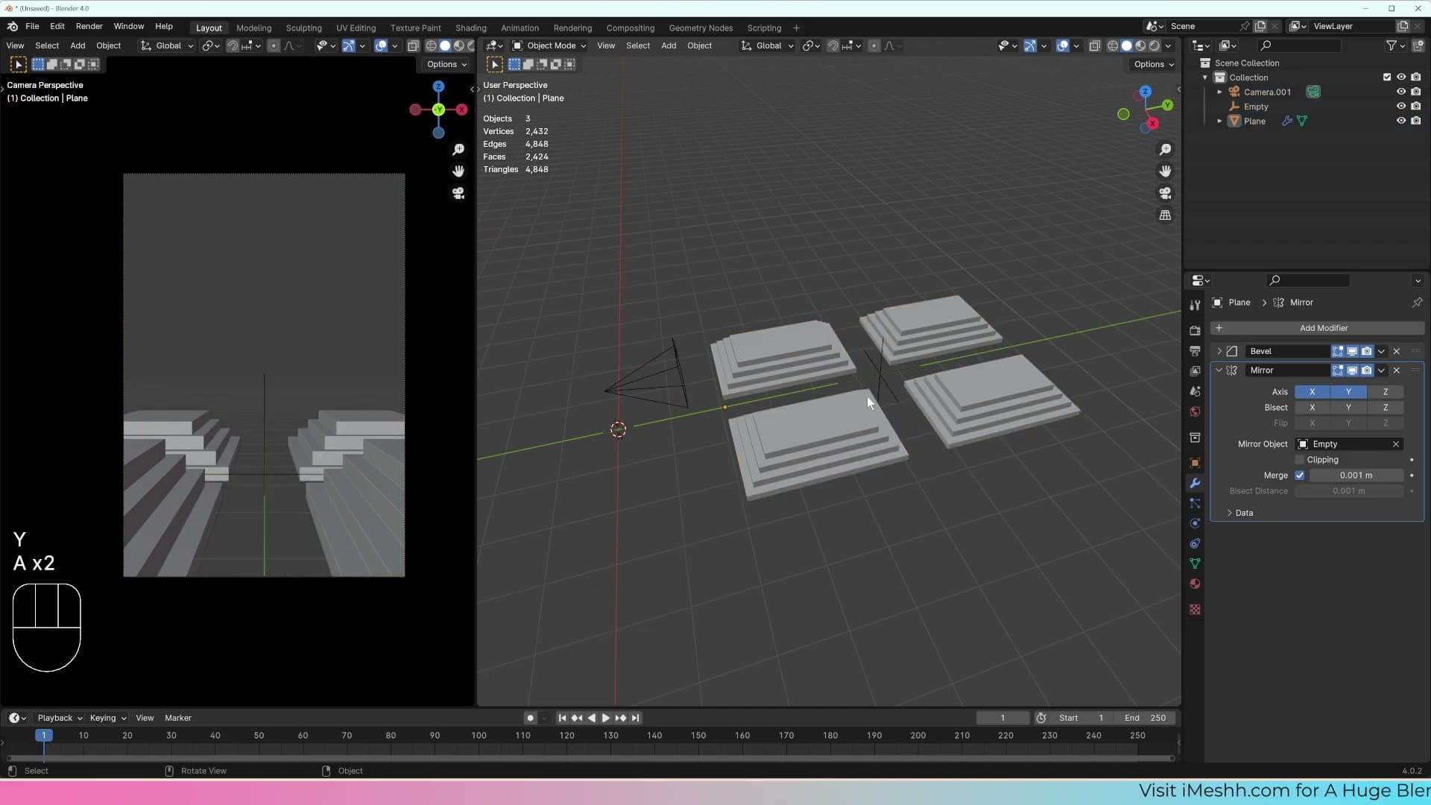Uncheck the Merge checkbox
The height and width of the screenshot is (805, 1431).
pyautogui.click(x=1300, y=476)
